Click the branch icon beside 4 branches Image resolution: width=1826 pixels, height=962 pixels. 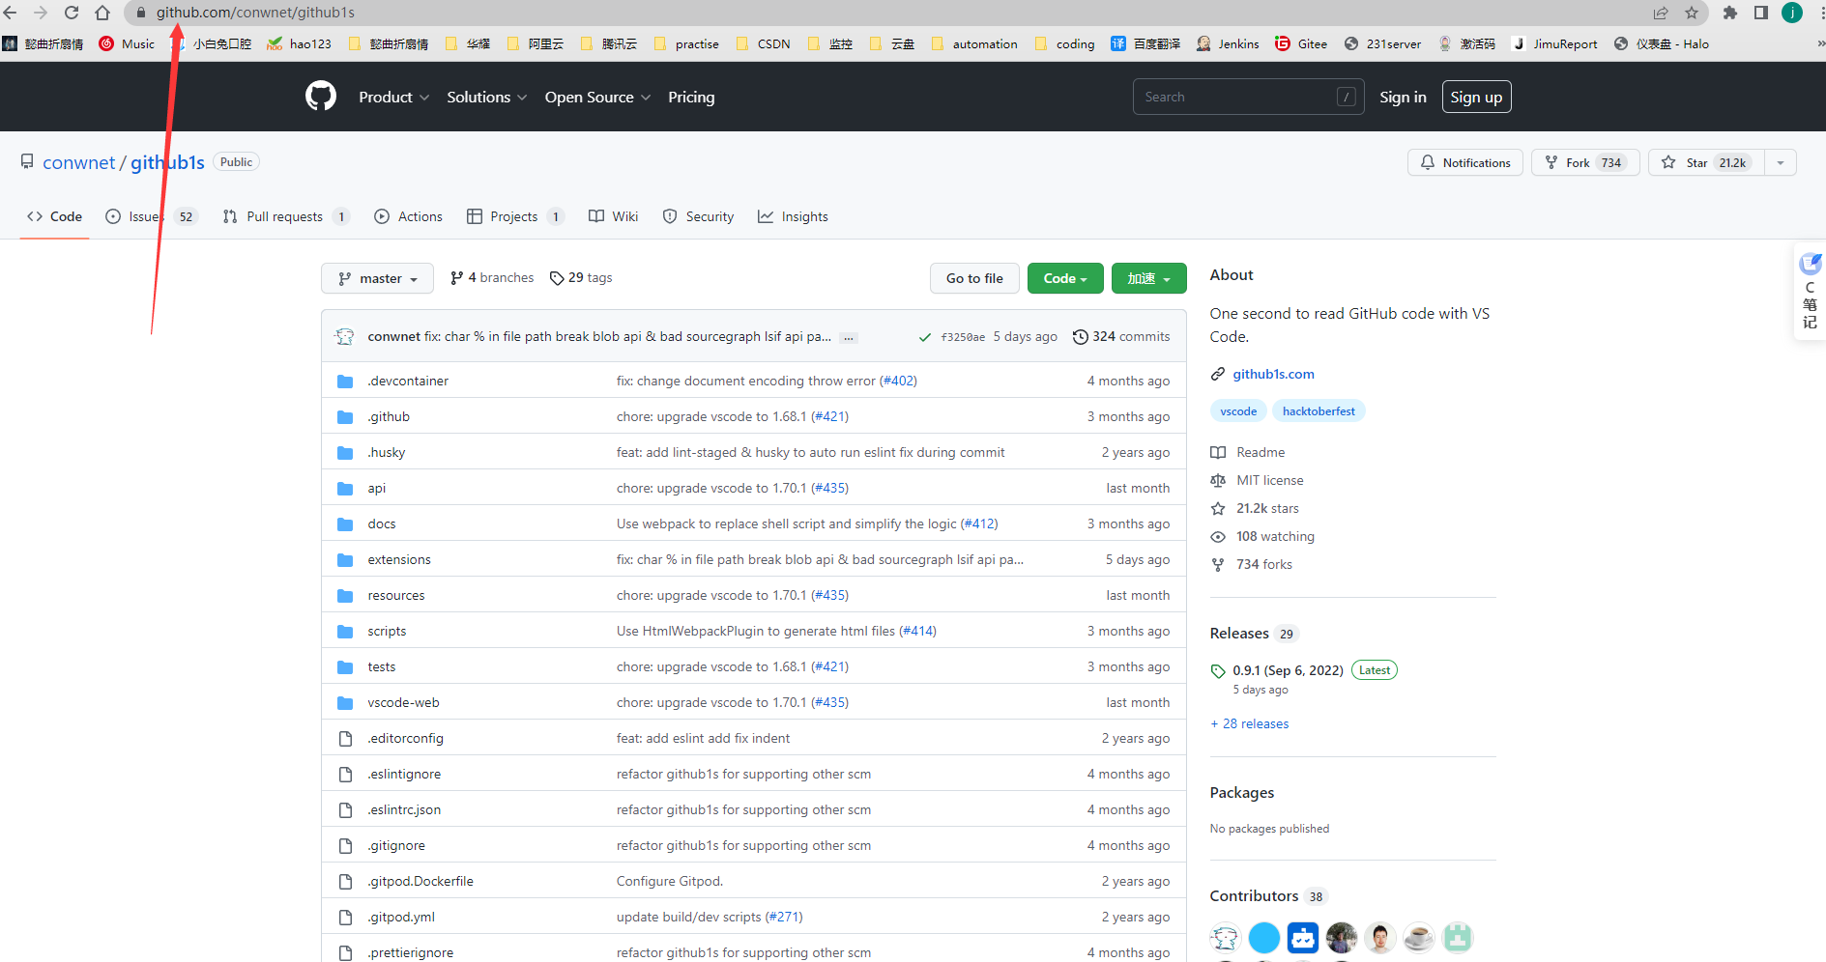(455, 277)
